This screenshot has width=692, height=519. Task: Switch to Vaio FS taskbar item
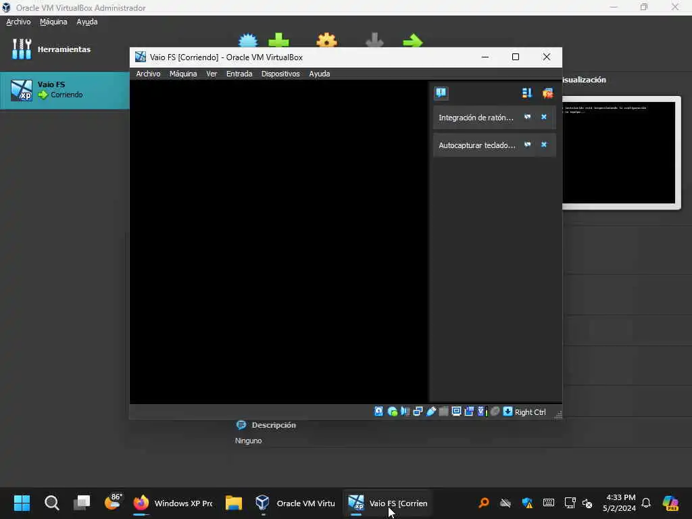[x=387, y=503]
